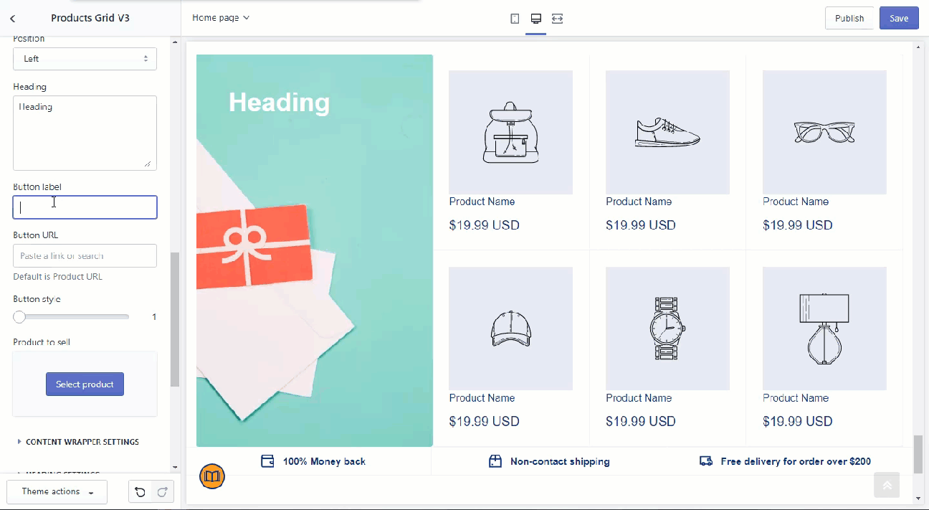Click the undo arrow icon
The width and height of the screenshot is (929, 510).
point(140,492)
